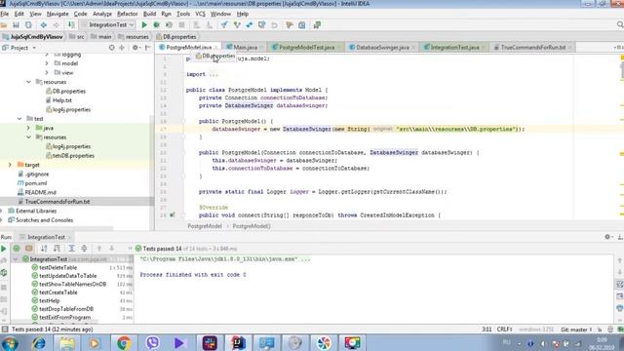Open Run panel gear settings

607,237
